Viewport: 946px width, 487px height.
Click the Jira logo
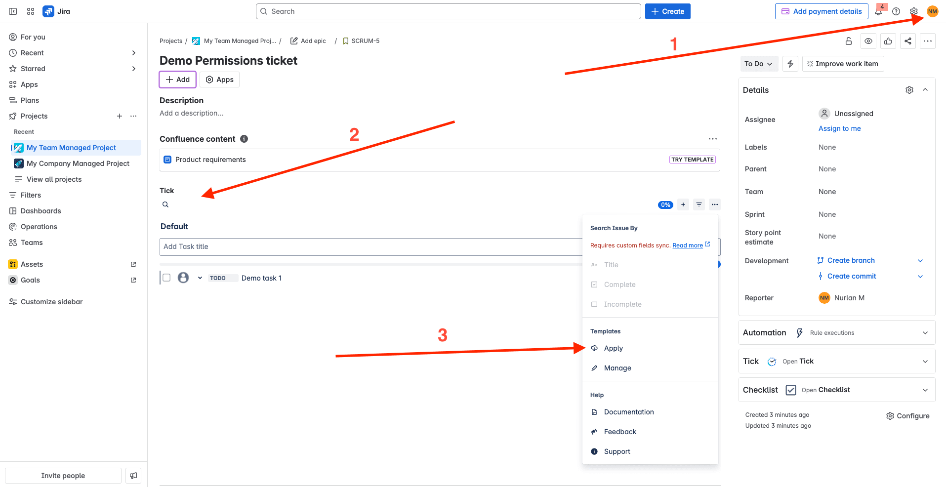tap(56, 11)
